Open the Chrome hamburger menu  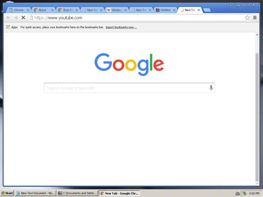point(255,18)
